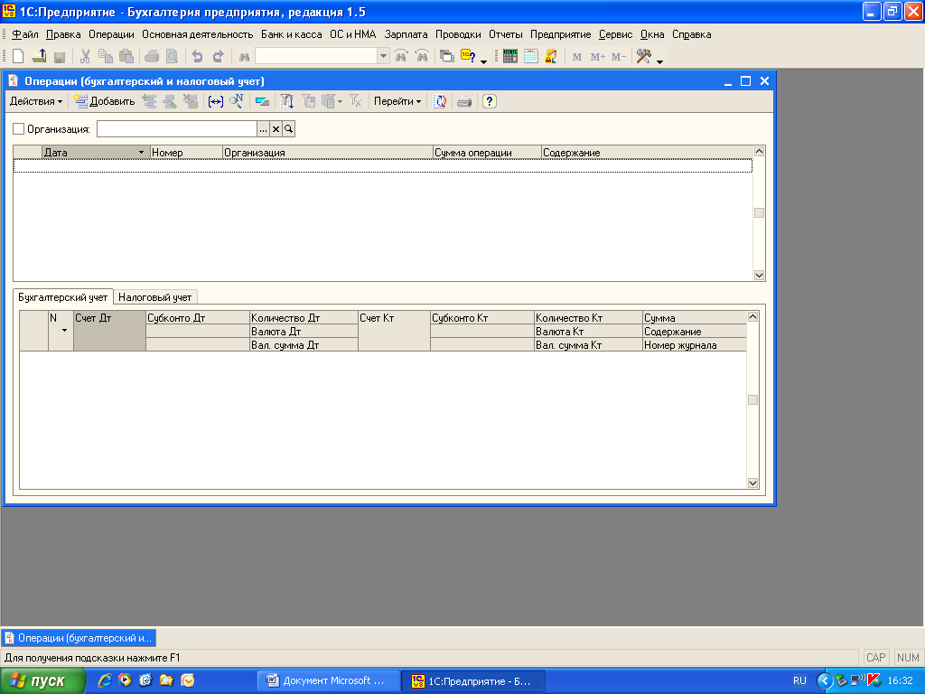The image size is (925, 694).
Task: Click the Find next binoculars icon
Action: click(x=401, y=57)
